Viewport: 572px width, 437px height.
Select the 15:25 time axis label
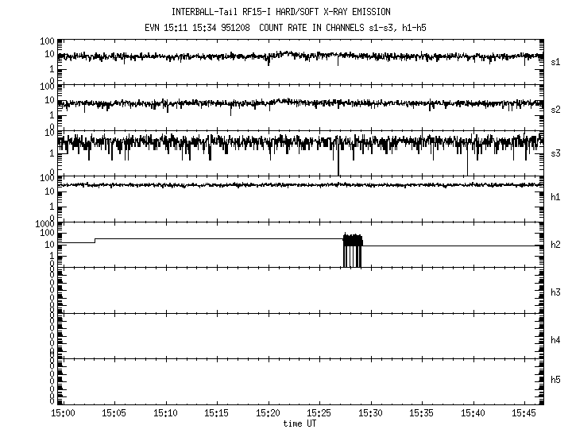319,413
